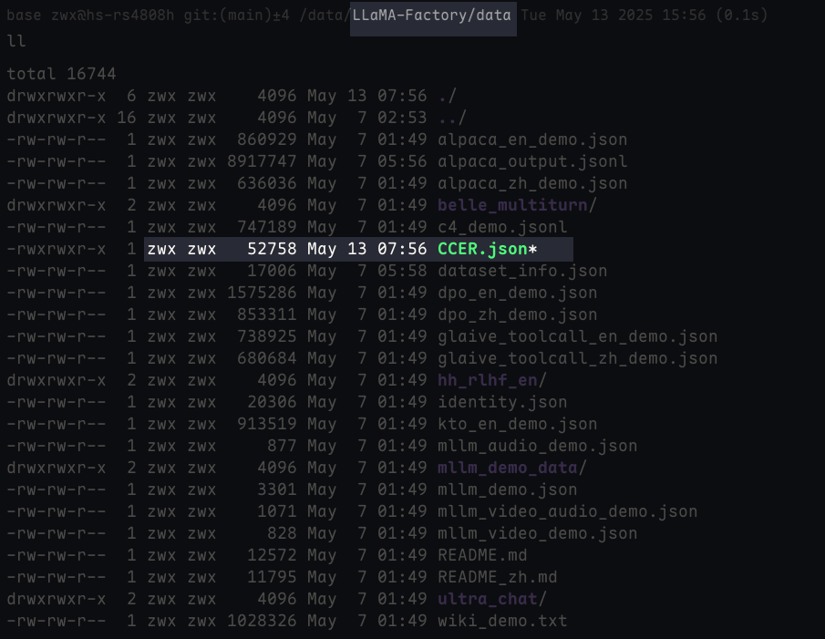Click the glaive_toolcall_en_demo.json file name
This screenshot has width=825, height=639.
[577, 336]
